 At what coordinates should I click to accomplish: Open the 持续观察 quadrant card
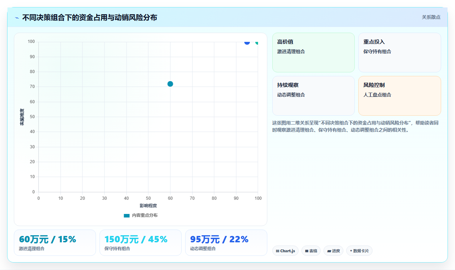pos(314,96)
